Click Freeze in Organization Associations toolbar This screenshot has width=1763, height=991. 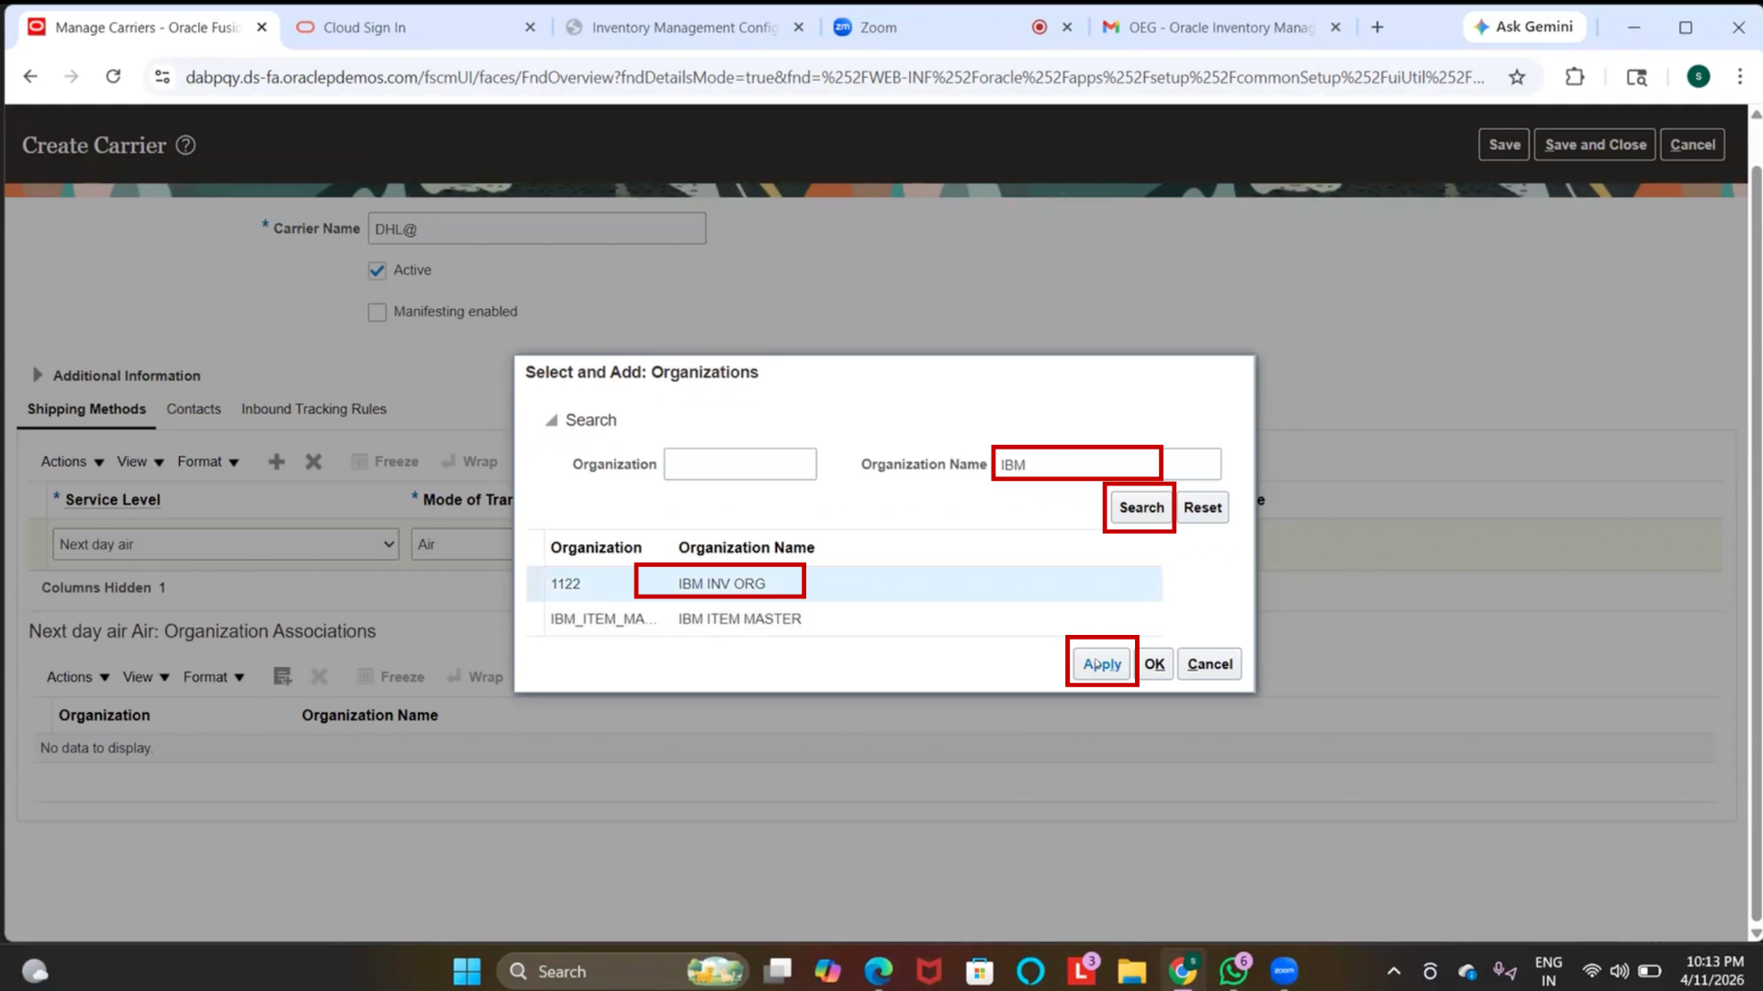coord(391,676)
